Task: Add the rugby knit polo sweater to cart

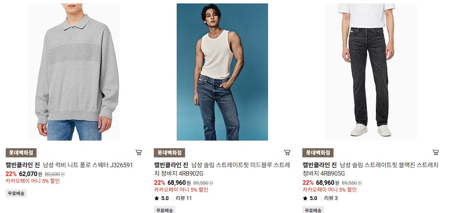Action: [x=139, y=152]
